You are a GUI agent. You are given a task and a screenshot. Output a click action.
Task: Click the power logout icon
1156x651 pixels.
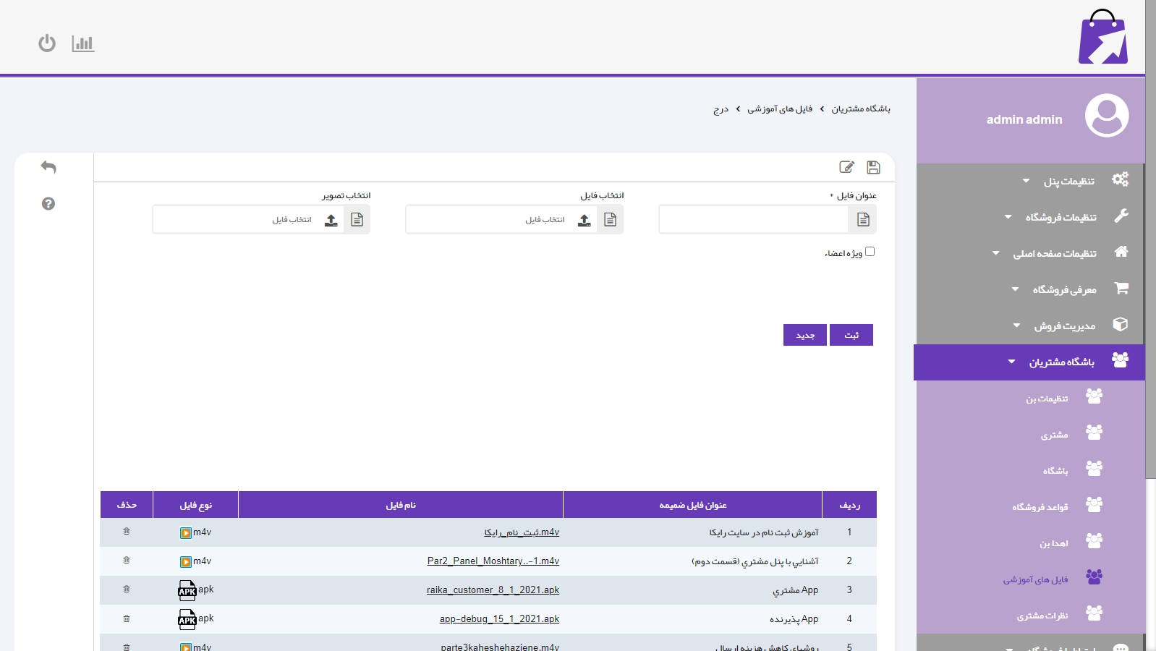pos(47,43)
